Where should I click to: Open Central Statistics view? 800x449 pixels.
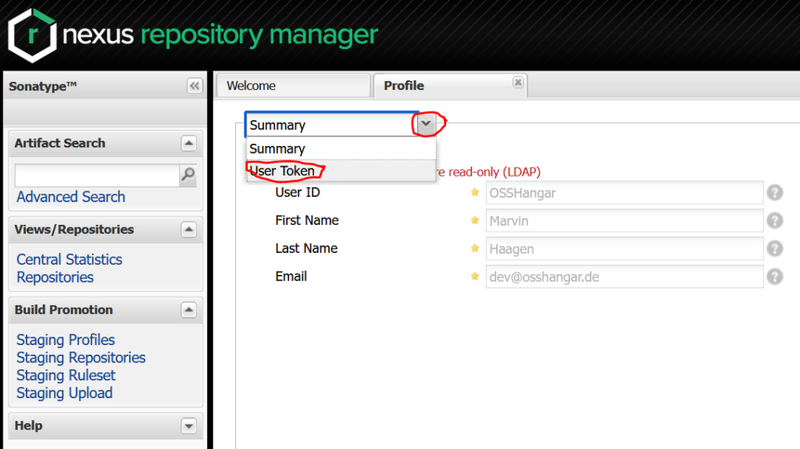click(70, 259)
